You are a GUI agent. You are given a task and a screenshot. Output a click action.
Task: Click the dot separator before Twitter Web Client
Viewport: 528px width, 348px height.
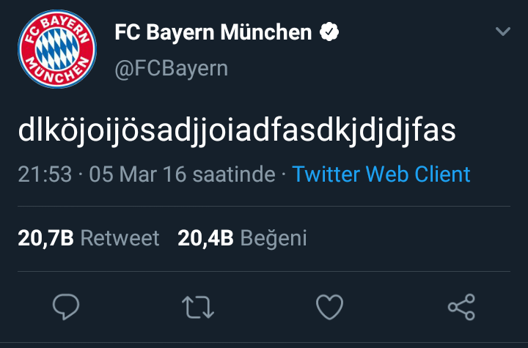click(284, 174)
